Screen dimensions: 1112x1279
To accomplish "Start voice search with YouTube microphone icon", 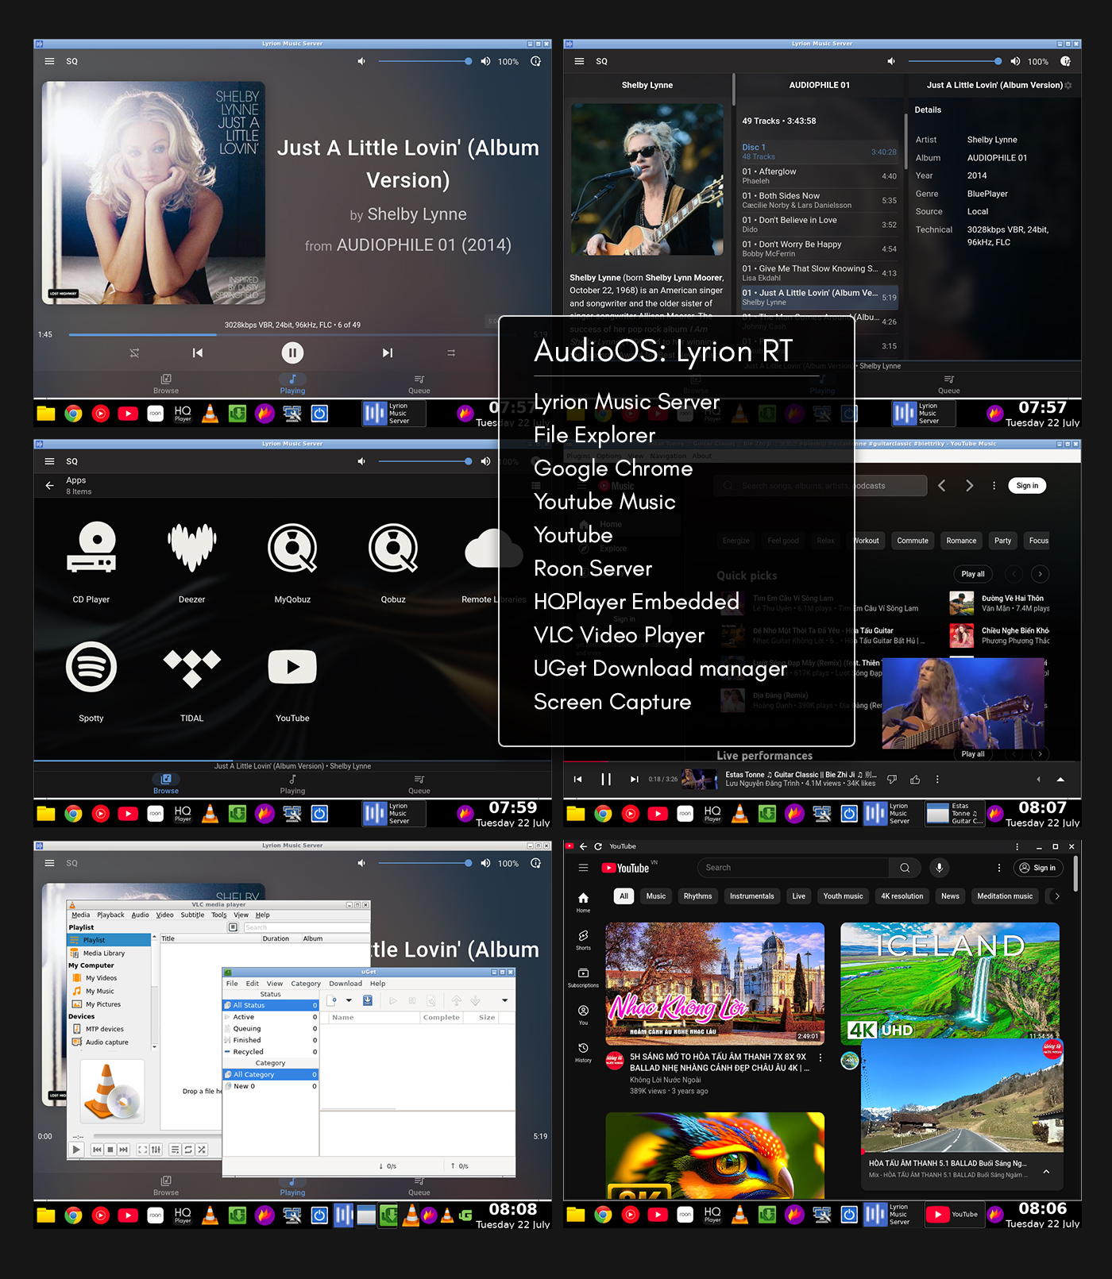I will click(x=939, y=868).
